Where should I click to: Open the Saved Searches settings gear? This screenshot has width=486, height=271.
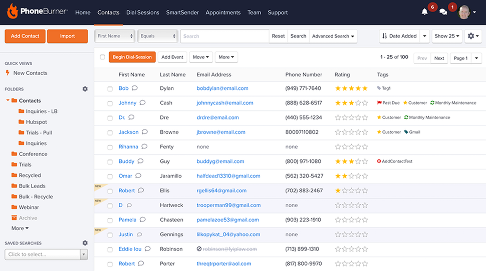point(85,243)
